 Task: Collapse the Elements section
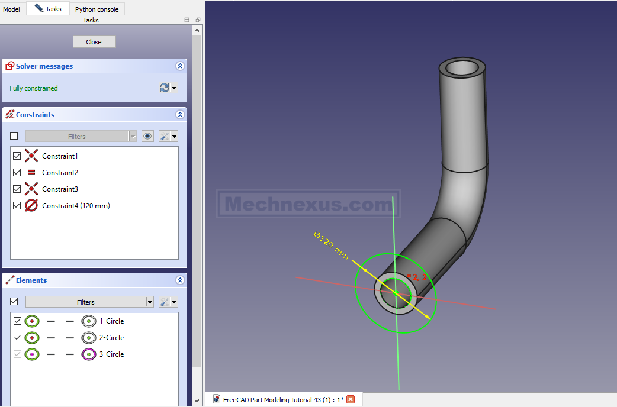pos(180,280)
